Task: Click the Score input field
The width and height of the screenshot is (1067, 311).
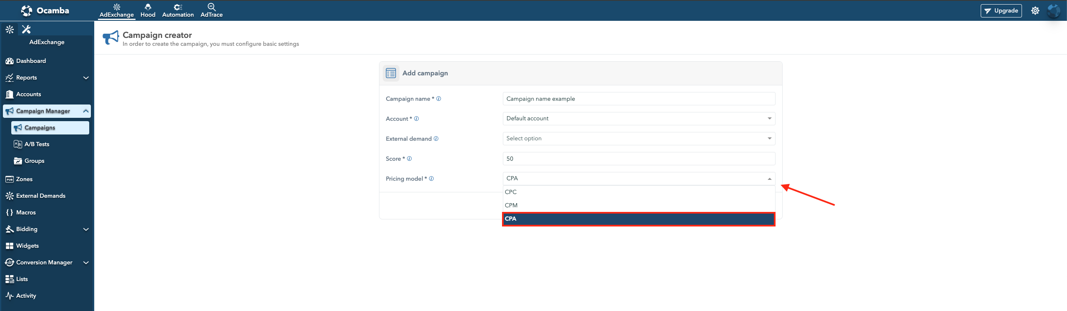Action: point(638,159)
